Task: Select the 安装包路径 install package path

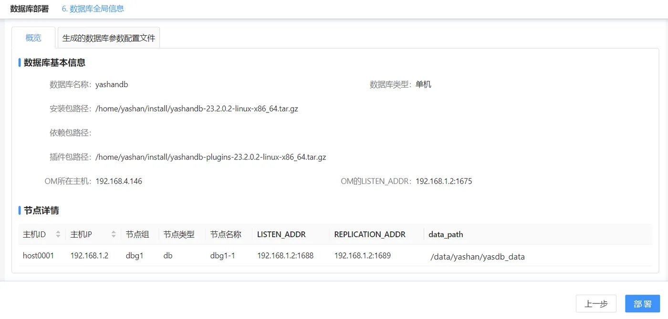Action: 198,109
